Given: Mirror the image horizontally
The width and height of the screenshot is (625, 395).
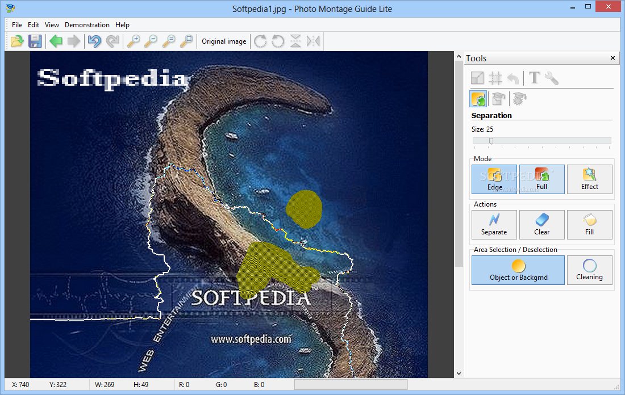Looking at the screenshot, I should point(313,41).
